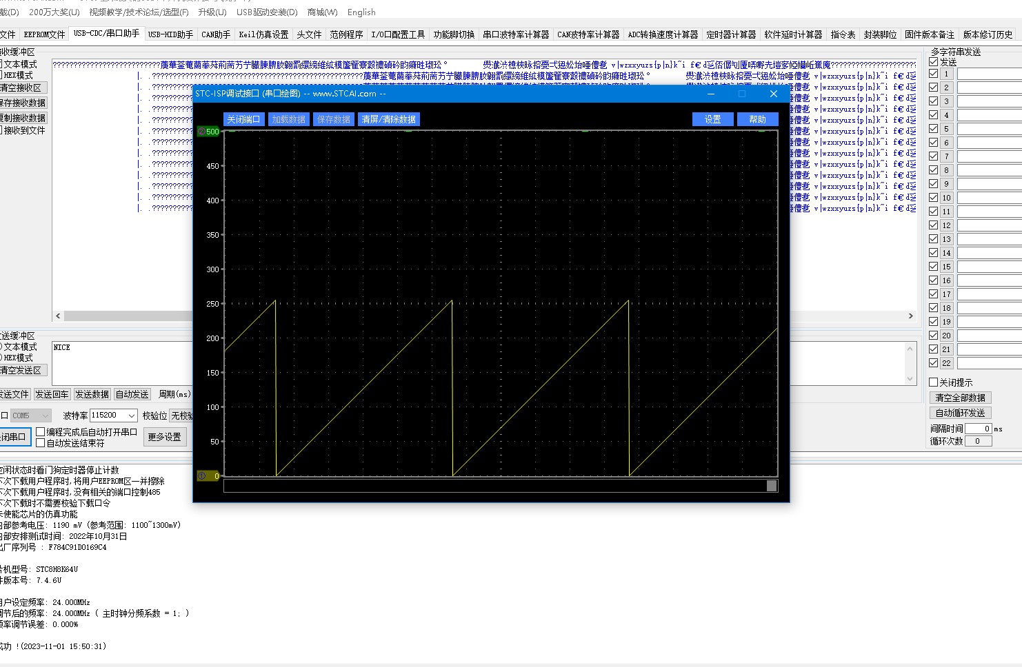The image size is (1022, 667).
Task: Click the 循环次数 input field
Action: click(x=978, y=441)
